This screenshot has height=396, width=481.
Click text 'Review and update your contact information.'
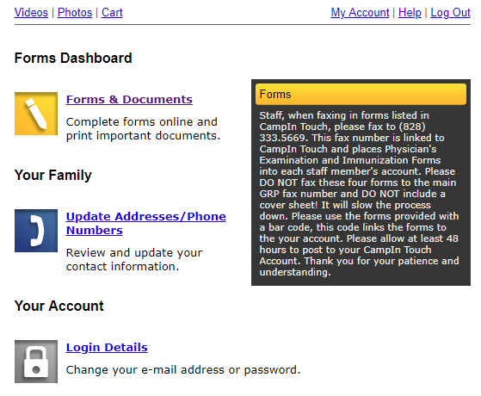click(x=134, y=260)
